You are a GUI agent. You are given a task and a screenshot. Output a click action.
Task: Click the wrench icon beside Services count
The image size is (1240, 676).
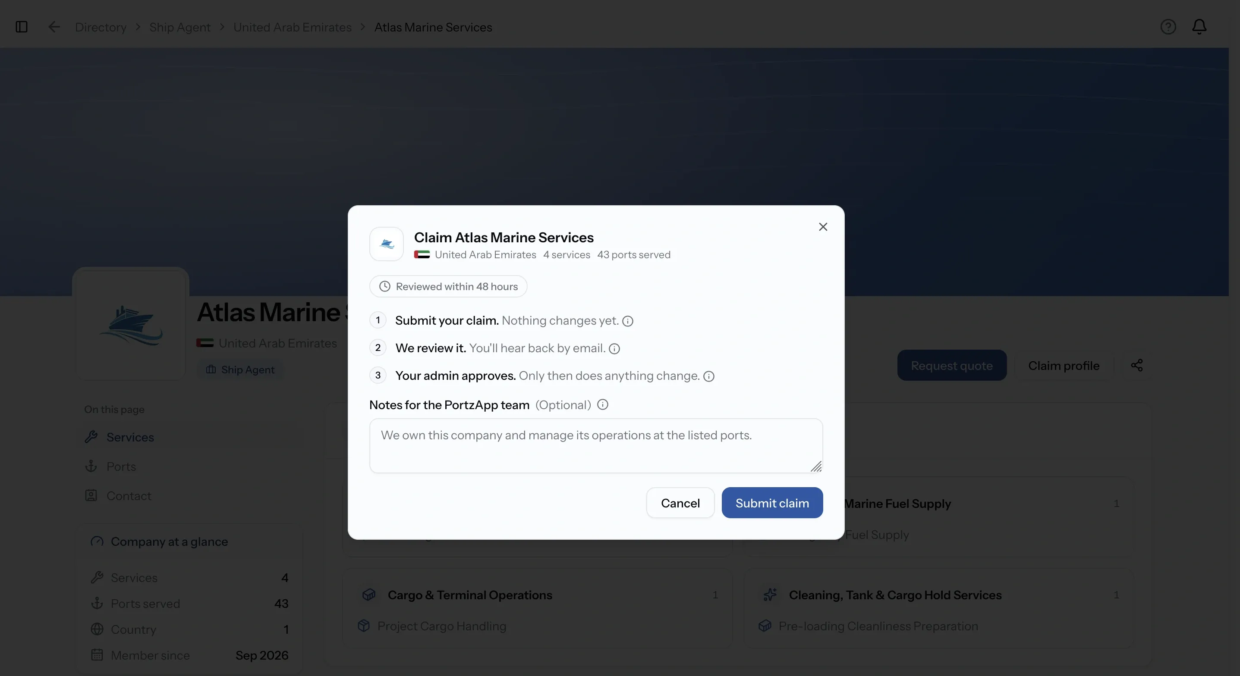pyautogui.click(x=97, y=577)
